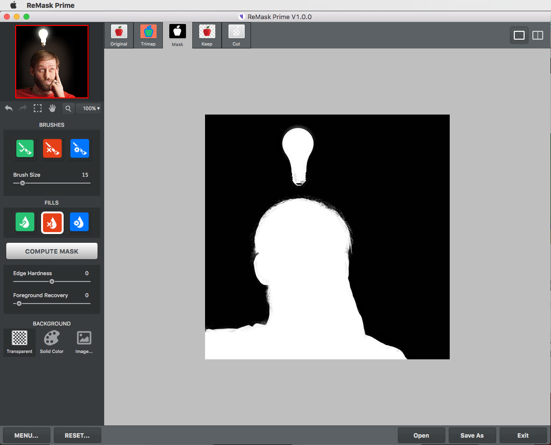Switch to split view layout
Screen dimensions: 551x445
tap(538, 35)
